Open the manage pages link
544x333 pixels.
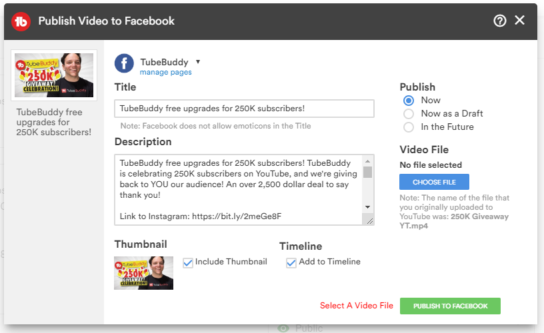(x=165, y=72)
